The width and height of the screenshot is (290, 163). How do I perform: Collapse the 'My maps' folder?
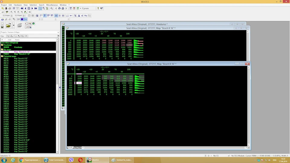(2, 50)
